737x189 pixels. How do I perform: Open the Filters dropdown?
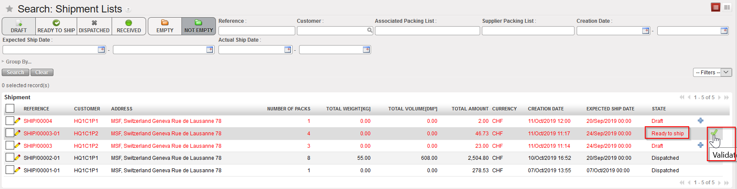pos(712,73)
